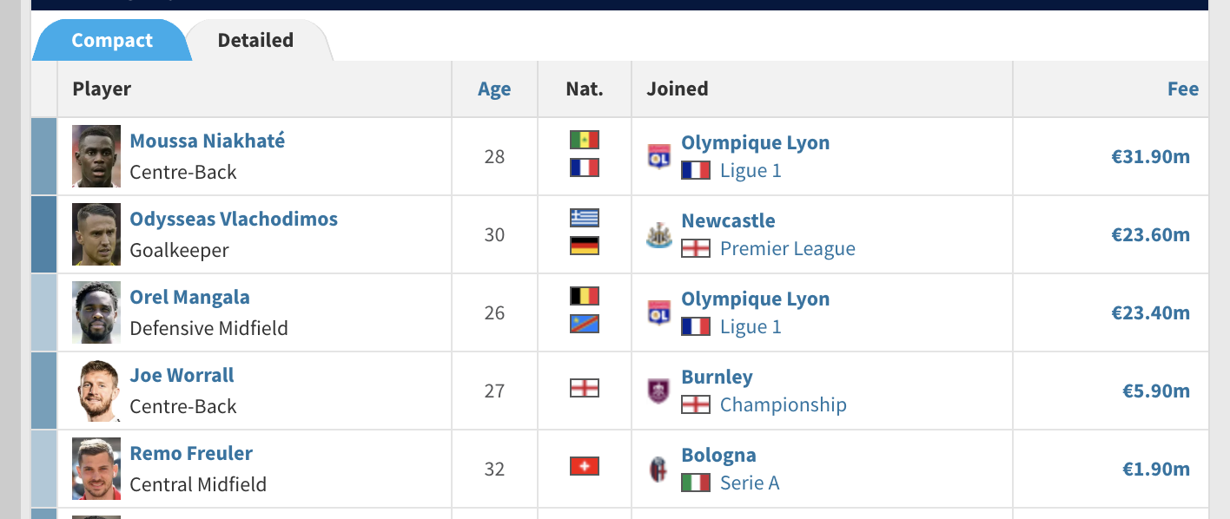The image size is (1230, 519).
Task: Click the Burnley club crest icon
Action: pos(659,391)
